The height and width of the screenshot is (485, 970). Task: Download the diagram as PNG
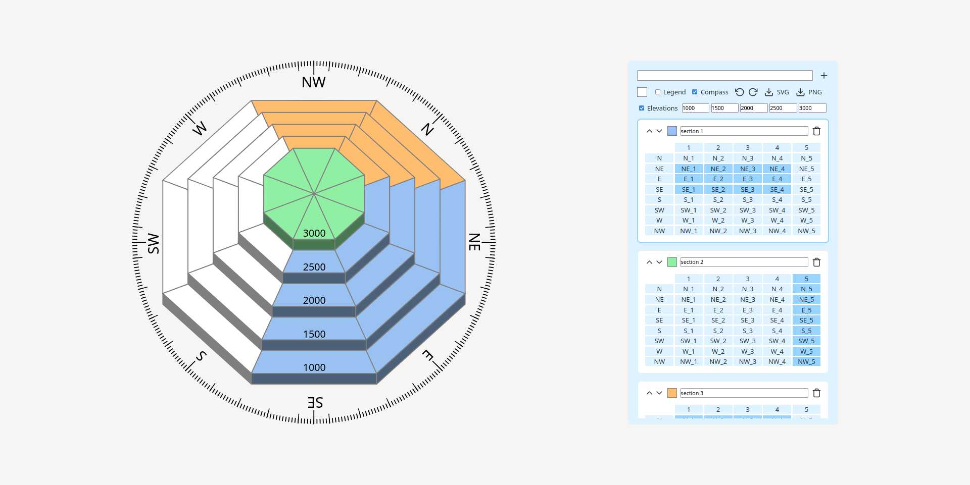pos(809,92)
